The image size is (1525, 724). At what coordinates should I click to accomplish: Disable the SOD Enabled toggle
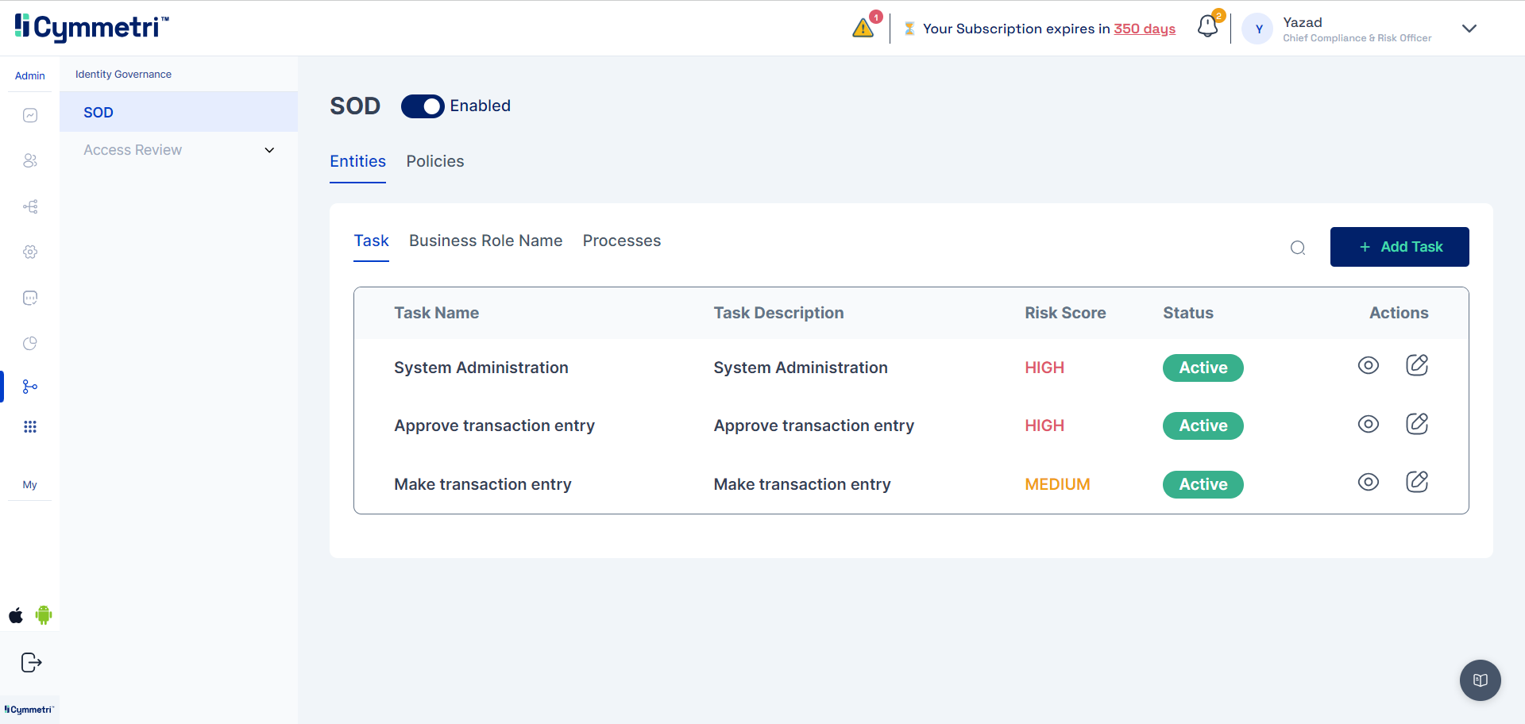pos(422,106)
